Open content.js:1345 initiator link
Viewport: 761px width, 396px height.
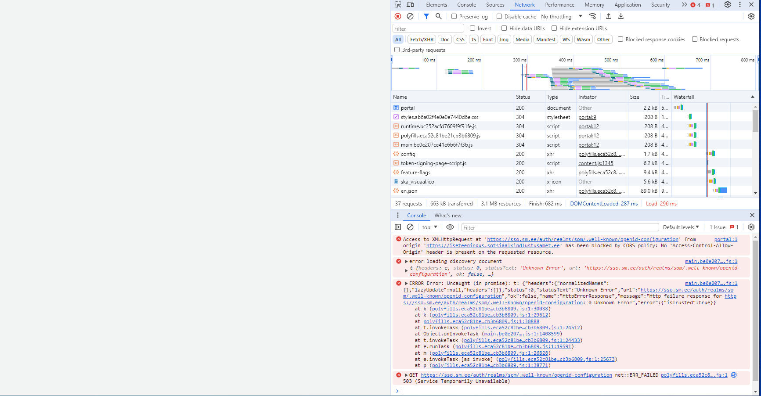point(596,163)
